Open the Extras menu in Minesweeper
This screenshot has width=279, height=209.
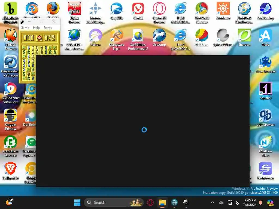(48, 28)
